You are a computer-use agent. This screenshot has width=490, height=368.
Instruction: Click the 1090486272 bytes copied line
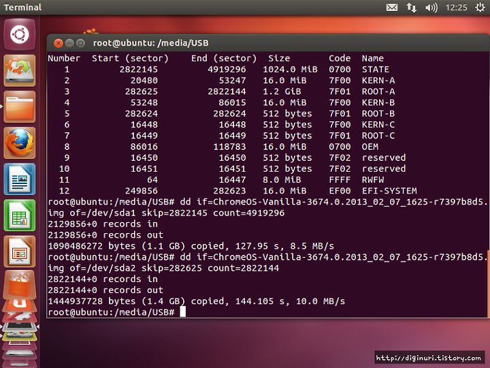[x=191, y=246]
